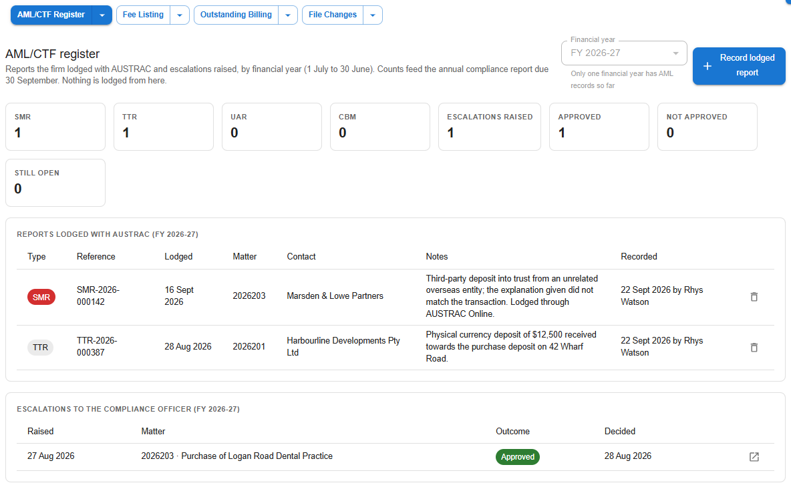Click the Notes column header

point(437,256)
